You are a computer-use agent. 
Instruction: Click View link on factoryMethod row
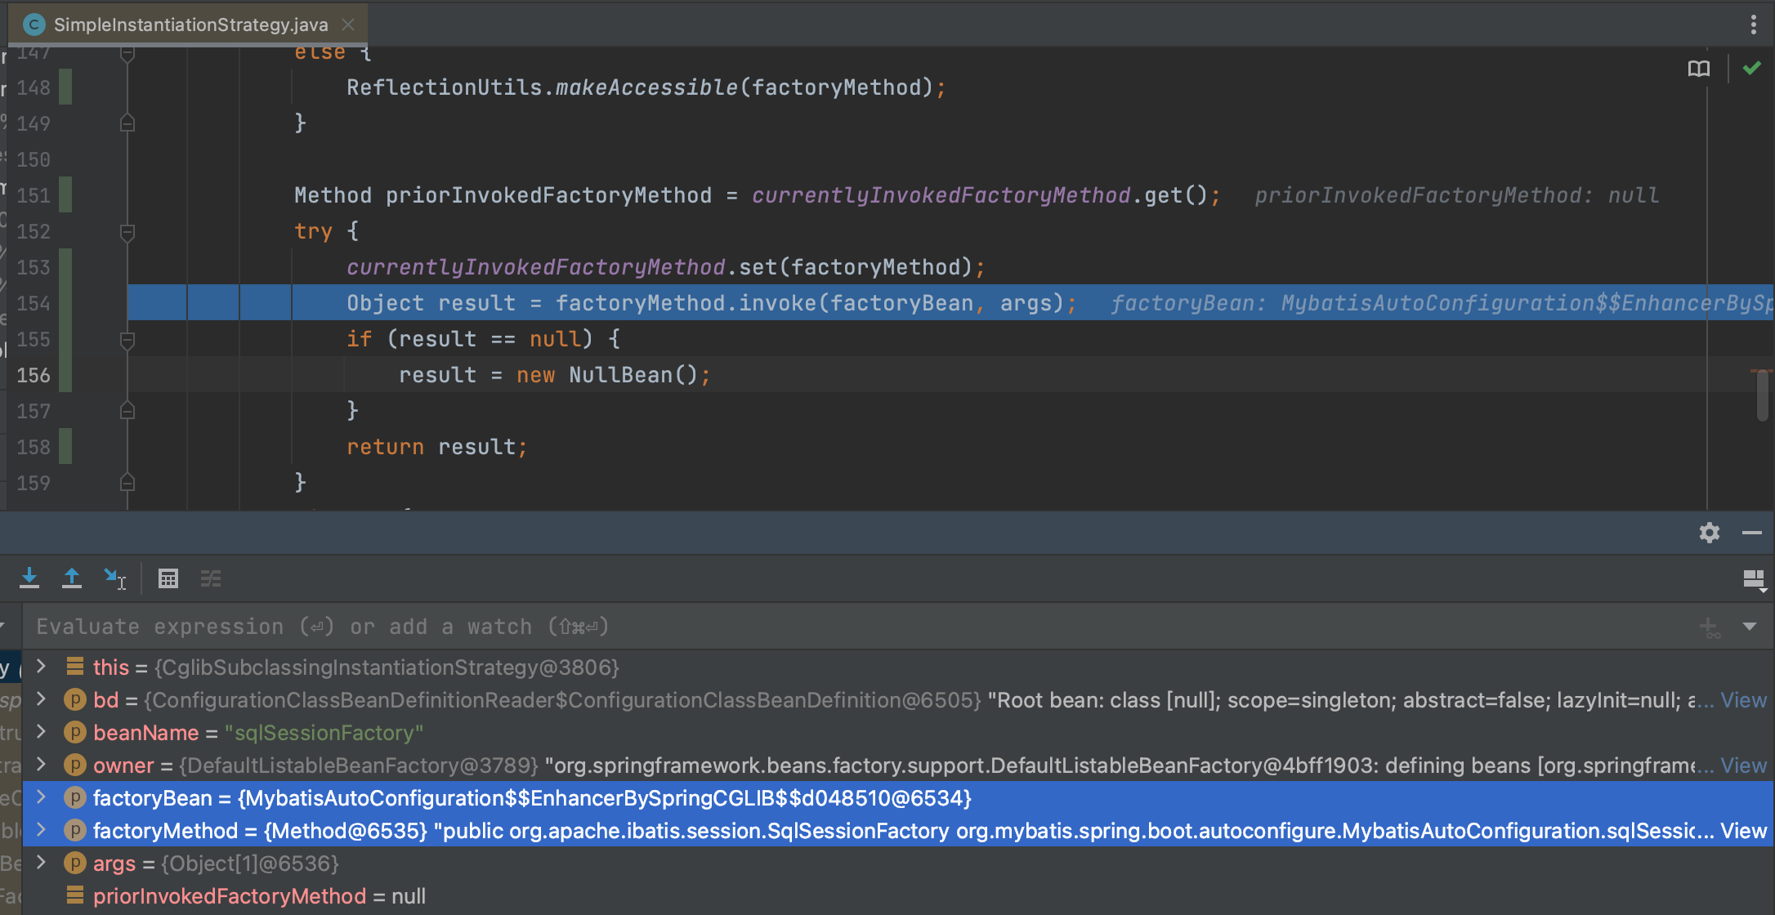pyautogui.click(x=1743, y=831)
